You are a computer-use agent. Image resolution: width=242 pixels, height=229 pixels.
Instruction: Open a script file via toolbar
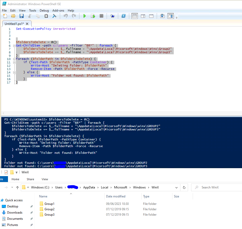(x=13, y=16)
